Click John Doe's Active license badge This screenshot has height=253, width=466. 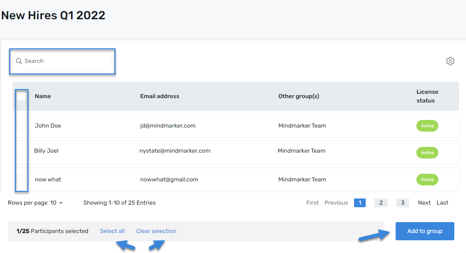[x=427, y=126]
